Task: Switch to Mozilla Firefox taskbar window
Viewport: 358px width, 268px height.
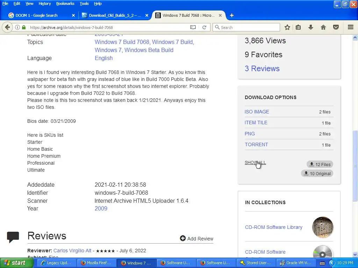Action: (x=96, y=263)
